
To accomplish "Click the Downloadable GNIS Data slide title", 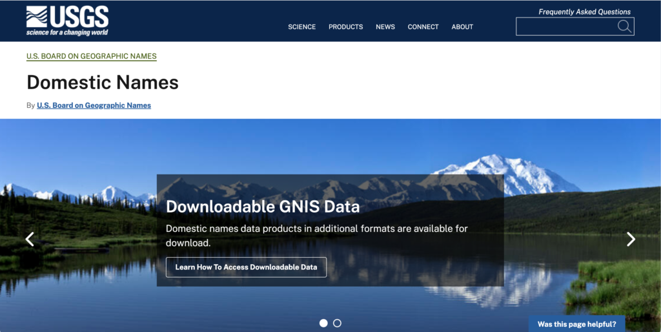I will (x=263, y=207).
